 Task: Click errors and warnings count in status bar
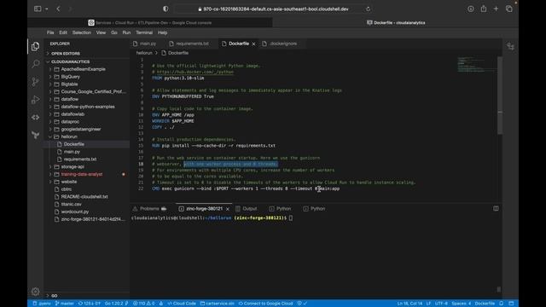point(143,304)
